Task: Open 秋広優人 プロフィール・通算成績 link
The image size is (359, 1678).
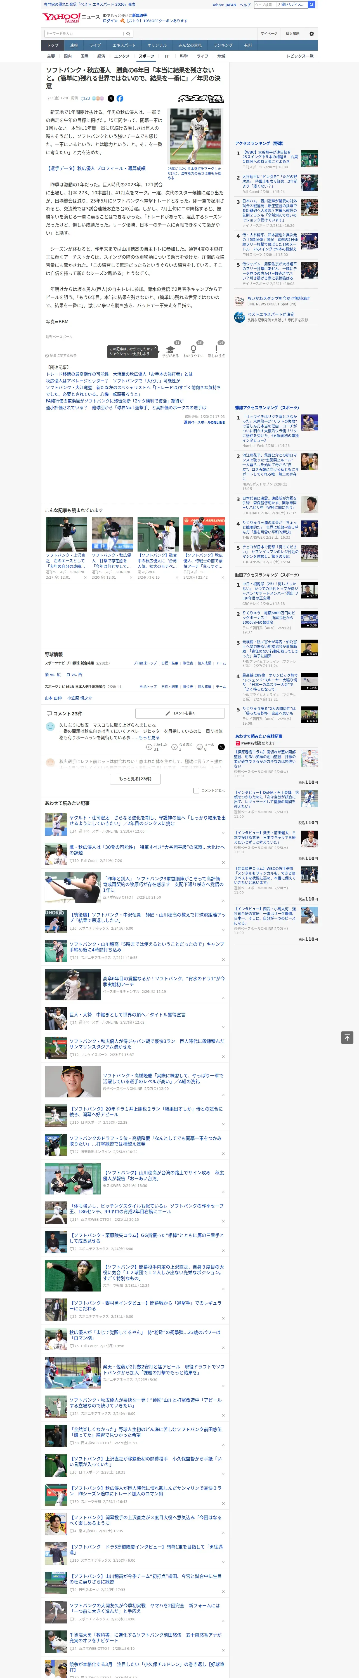Action: [x=96, y=168]
